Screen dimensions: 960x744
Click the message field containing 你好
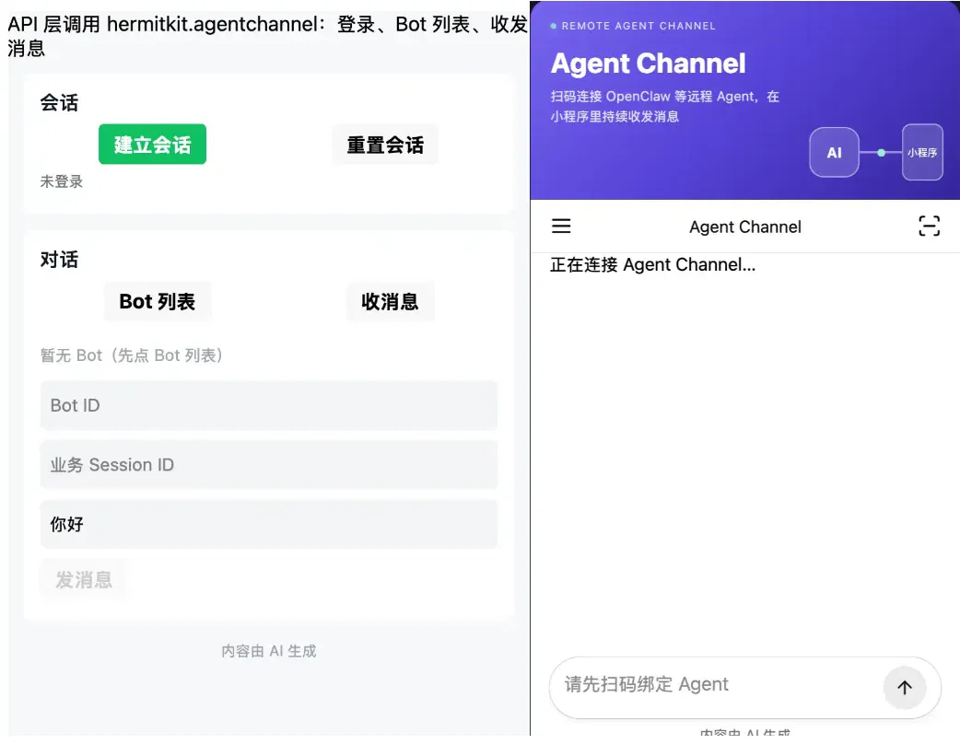pos(269,524)
